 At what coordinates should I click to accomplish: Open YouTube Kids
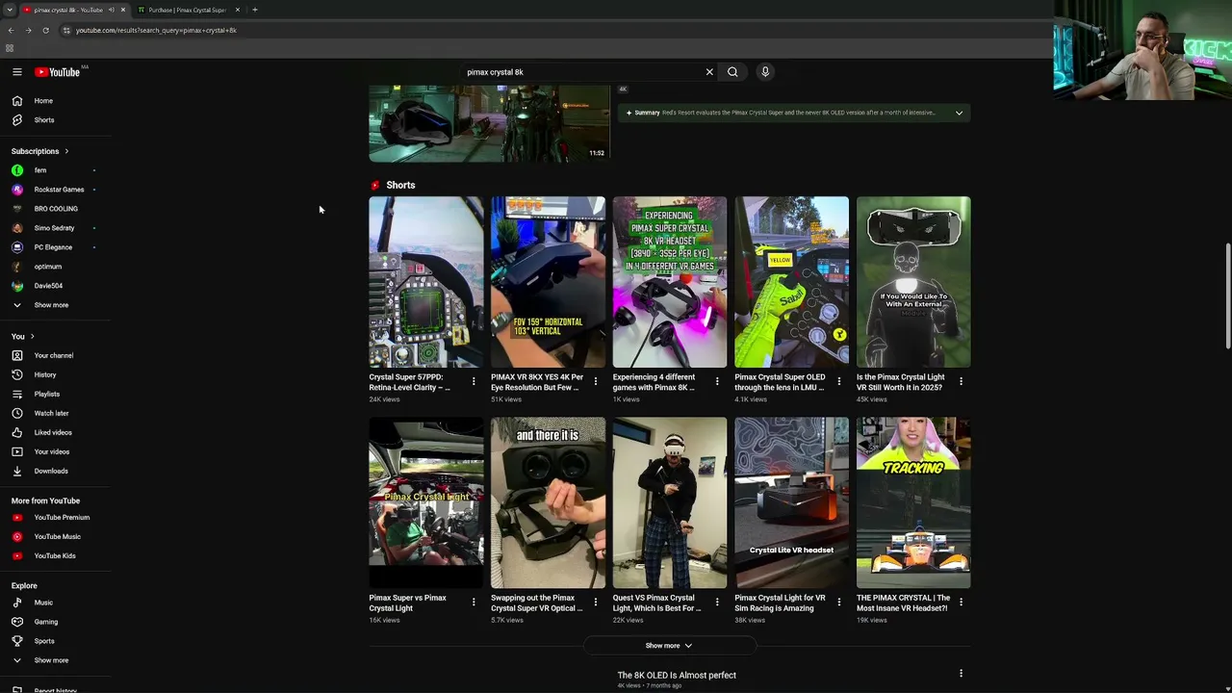pyautogui.click(x=55, y=556)
